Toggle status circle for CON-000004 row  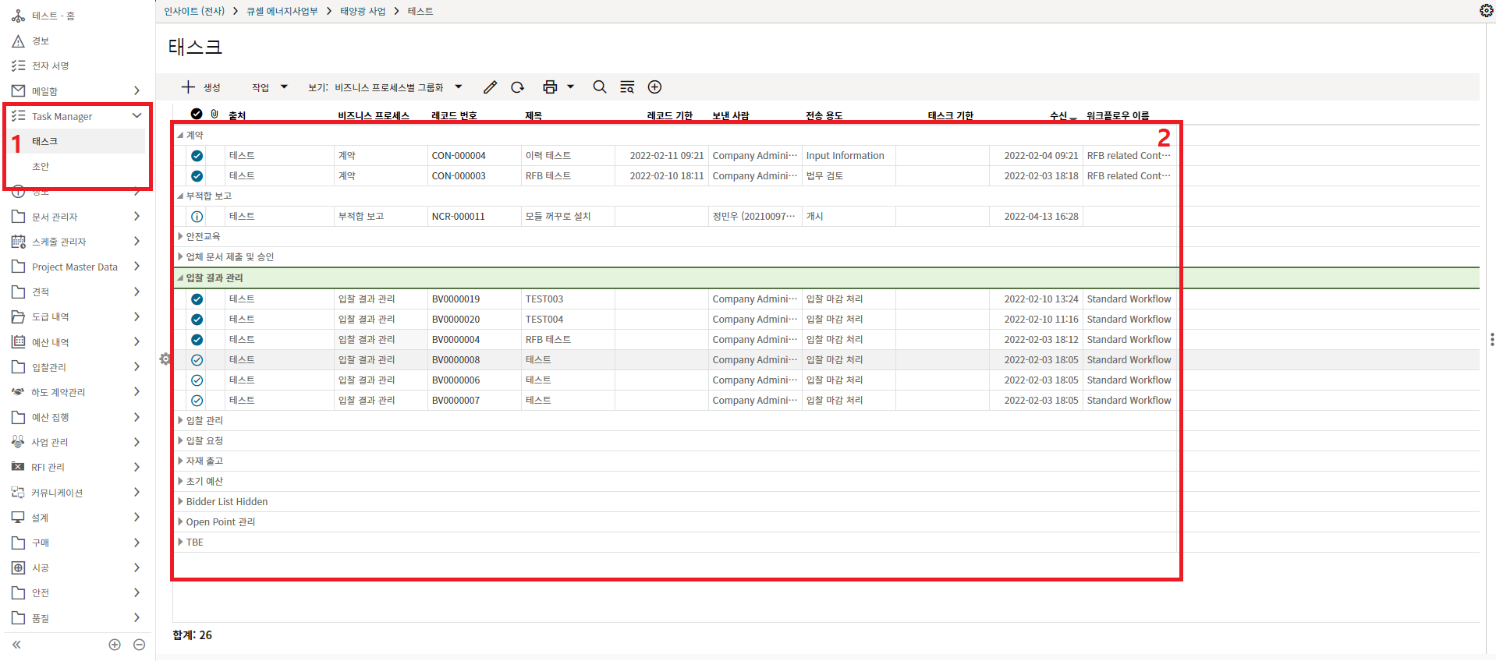[197, 156]
